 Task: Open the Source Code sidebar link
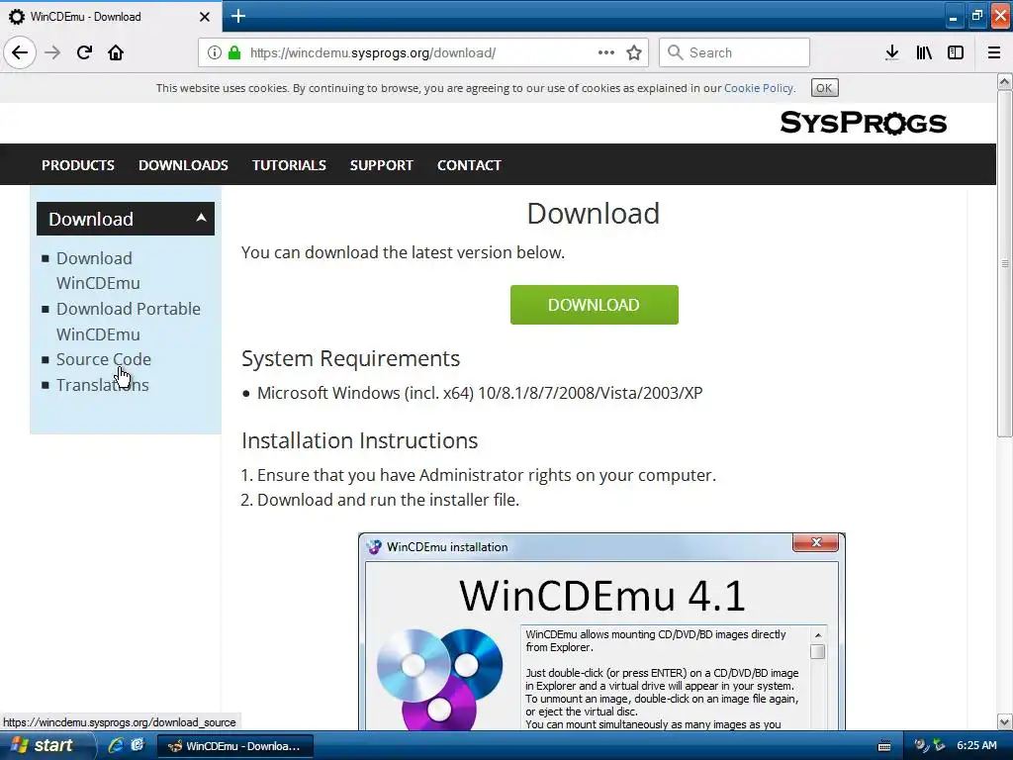pos(103,359)
